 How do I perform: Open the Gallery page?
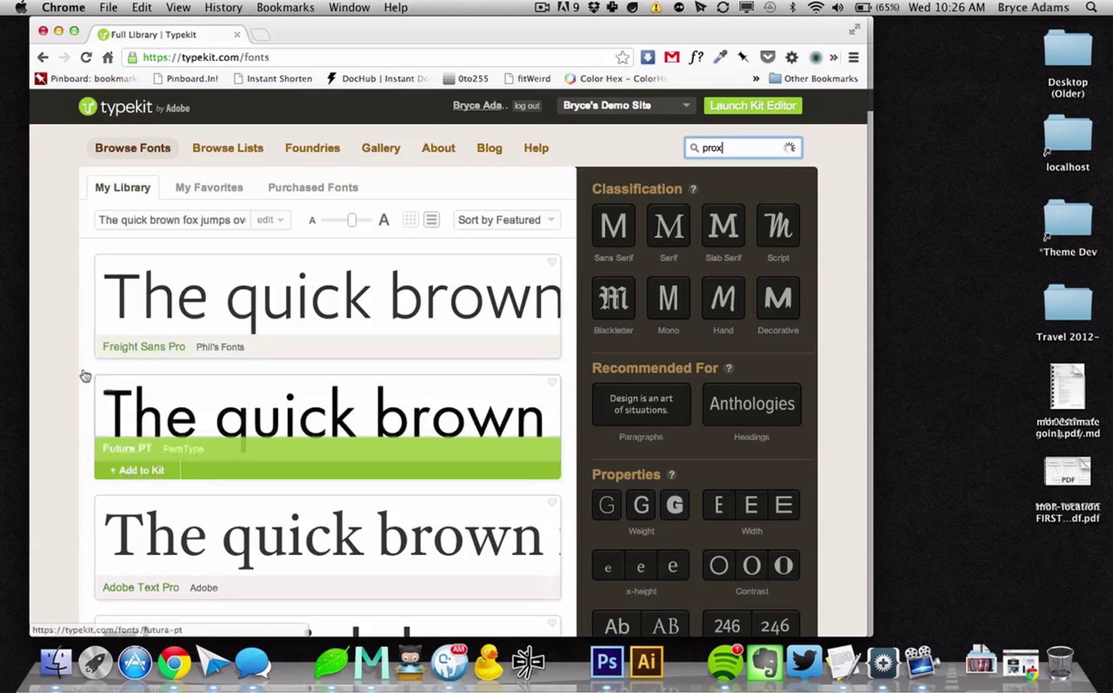tap(381, 148)
